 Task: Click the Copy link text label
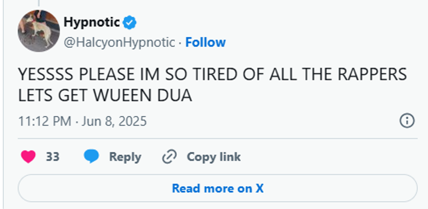click(214, 157)
